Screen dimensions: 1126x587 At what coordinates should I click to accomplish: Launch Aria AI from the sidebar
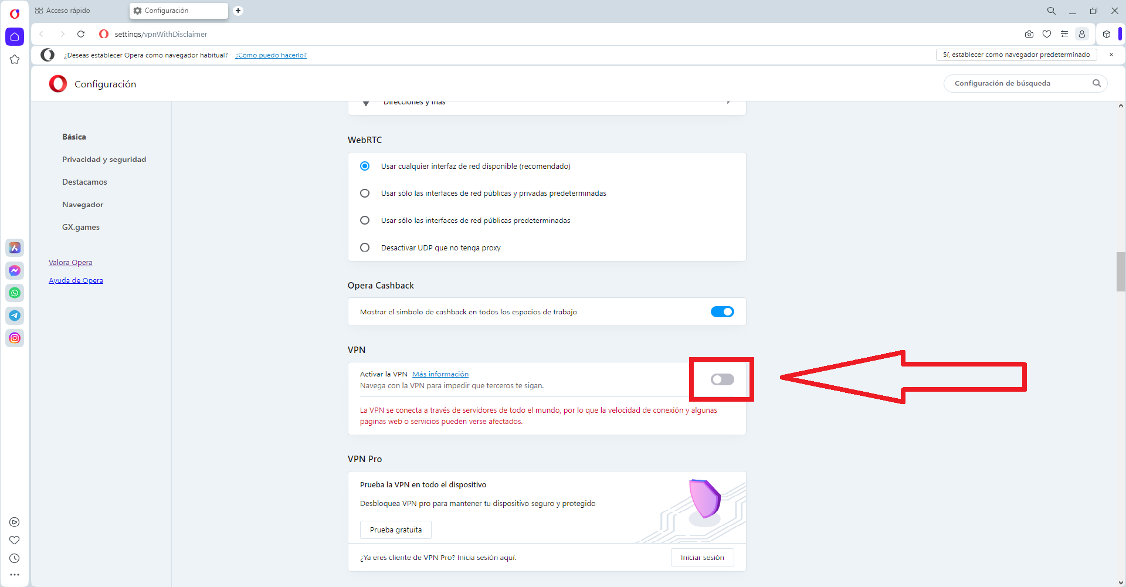[15, 248]
